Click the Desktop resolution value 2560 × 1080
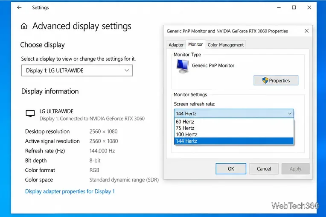326x217 pixels. tap(103, 132)
